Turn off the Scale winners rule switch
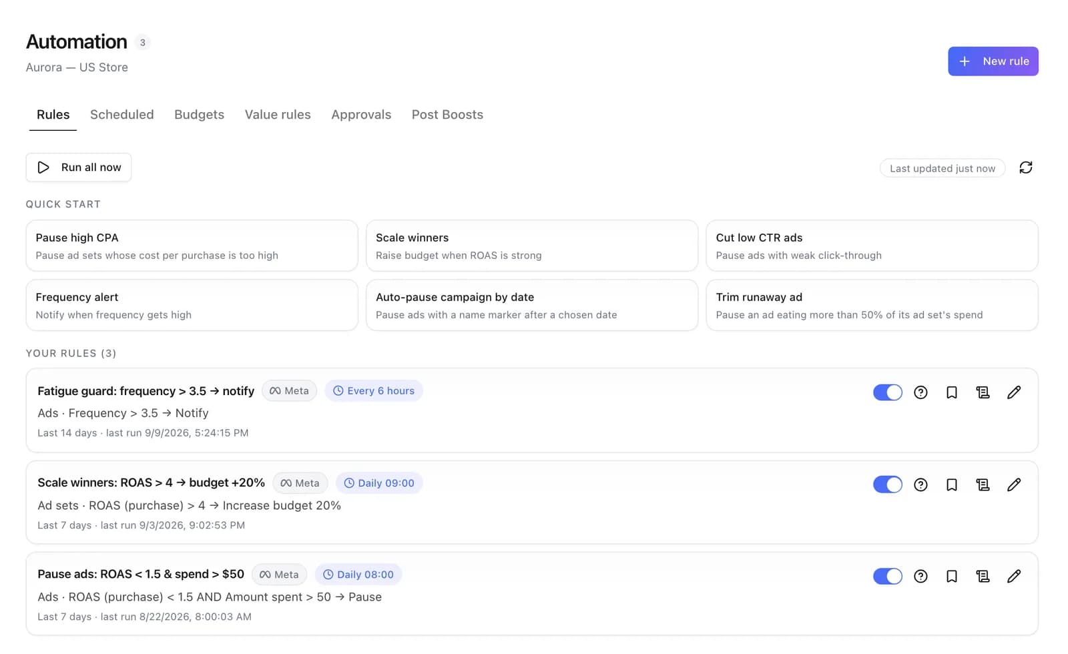The image size is (1068, 654). tap(887, 484)
